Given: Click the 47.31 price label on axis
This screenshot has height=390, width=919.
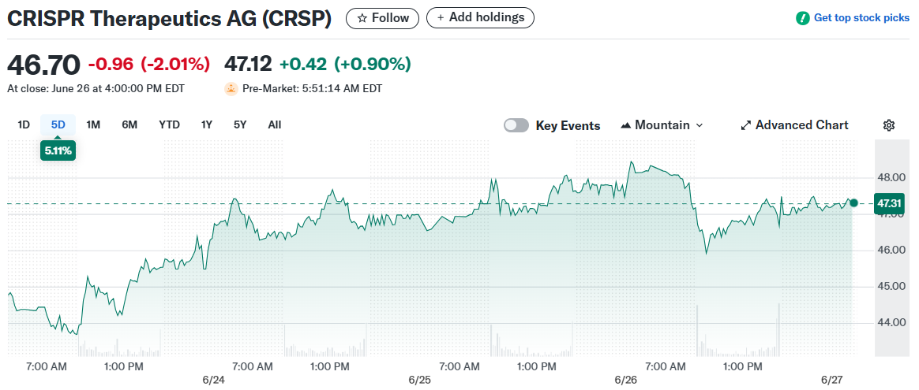Looking at the screenshot, I should (x=888, y=203).
